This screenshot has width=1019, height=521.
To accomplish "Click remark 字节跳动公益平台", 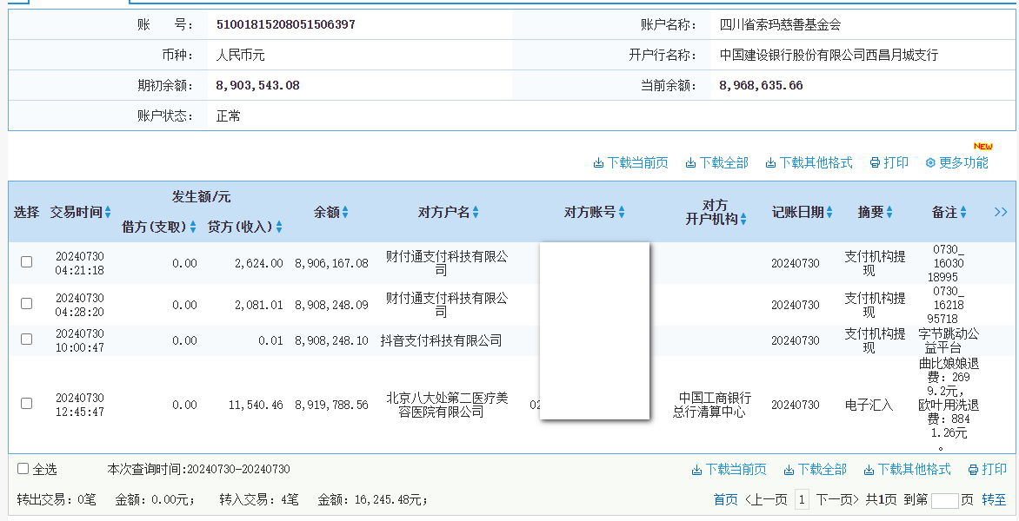I will click(949, 340).
